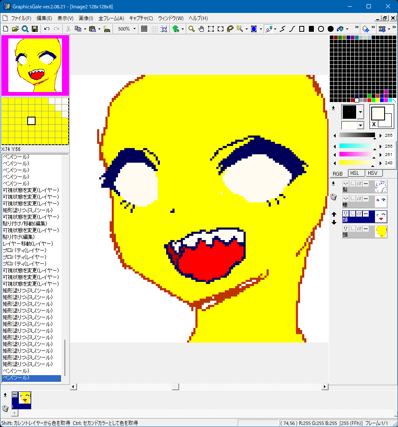Open the 500% zoom level dropdown
This screenshot has width=398, height=427.
pos(134,29)
